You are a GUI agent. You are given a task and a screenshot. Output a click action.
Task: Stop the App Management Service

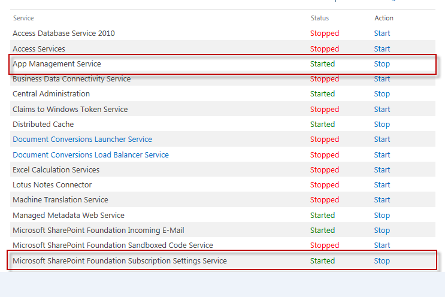click(x=382, y=64)
